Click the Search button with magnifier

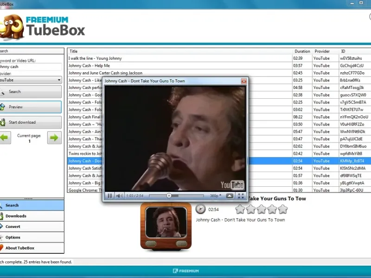pos(30,92)
